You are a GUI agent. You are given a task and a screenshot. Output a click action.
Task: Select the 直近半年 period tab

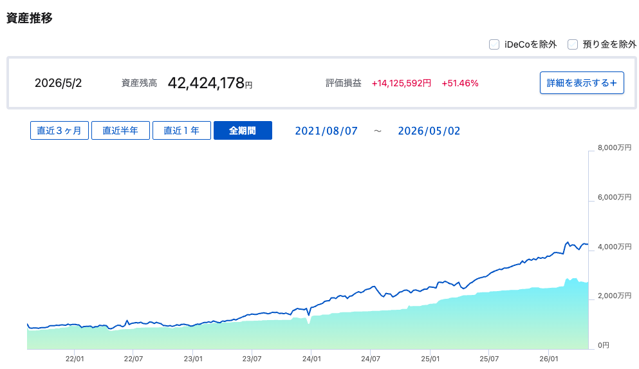(120, 131)
